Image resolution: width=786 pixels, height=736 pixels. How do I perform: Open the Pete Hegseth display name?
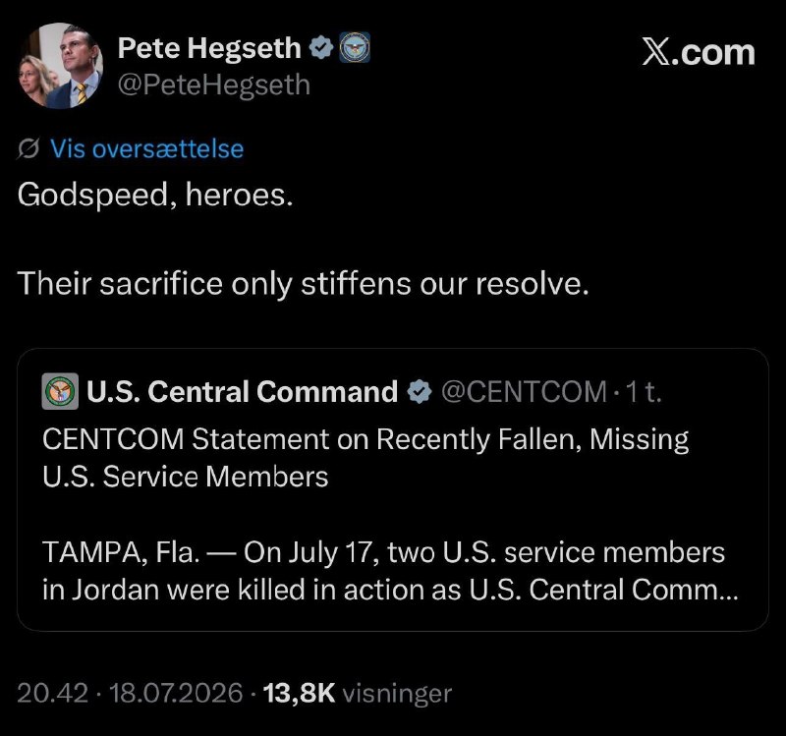pos(209,48)
